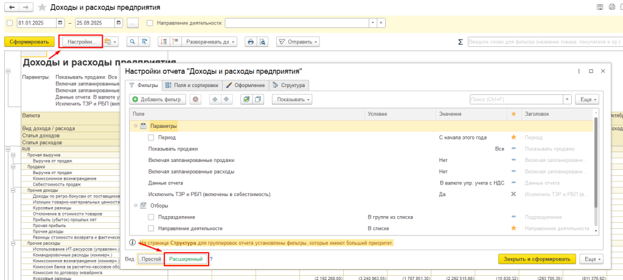
Task: Check Направление деятельности checkbox in filter list
Action: tap(151, 228)
